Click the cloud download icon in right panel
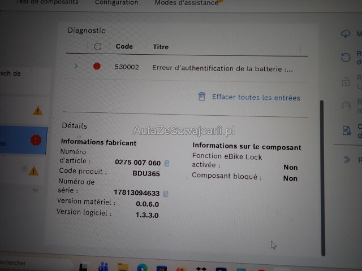This screenshot has width=362, height=271. coord(346,34)
